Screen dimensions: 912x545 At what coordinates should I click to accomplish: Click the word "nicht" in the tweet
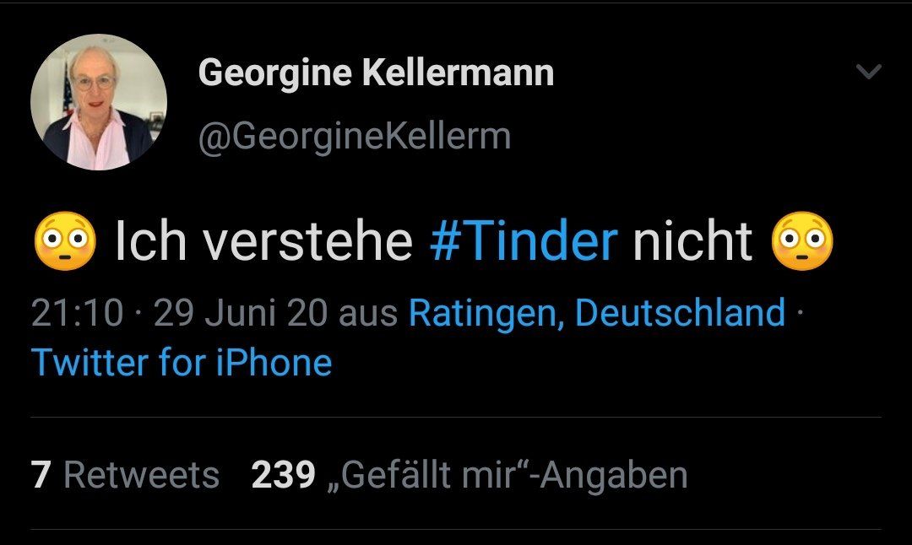[692, 242]
